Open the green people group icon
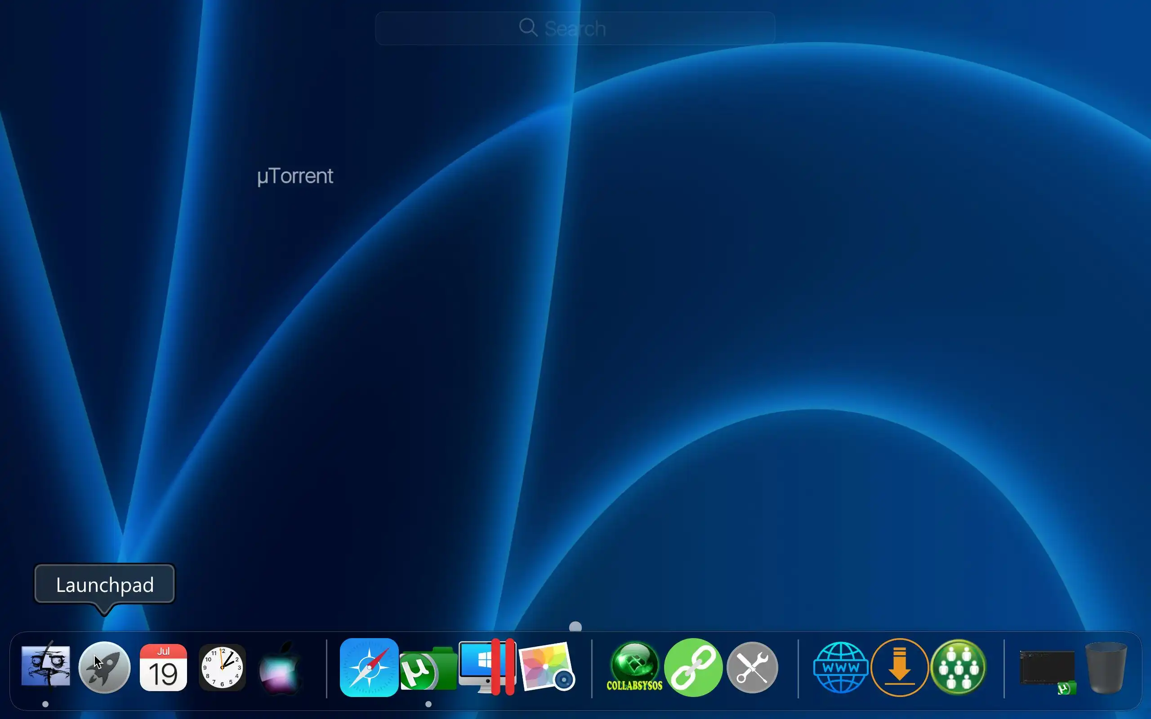The image size is (1151, 719). 959,667
